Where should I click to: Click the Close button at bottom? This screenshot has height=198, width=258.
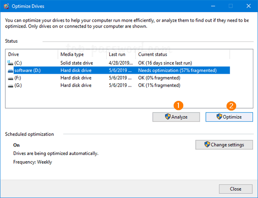235,189
